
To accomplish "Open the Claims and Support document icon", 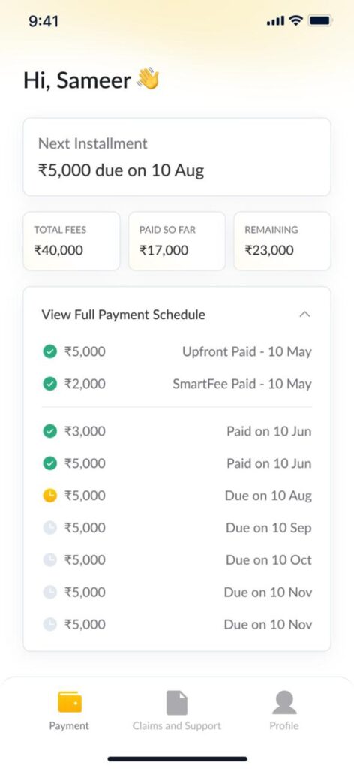I will (177, 703).
